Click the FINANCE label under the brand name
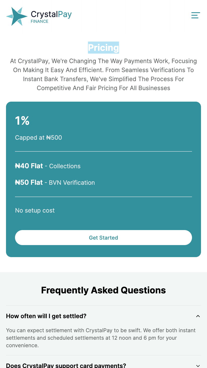The width and height of the screenshot is (207, 368). (x=39, y=22)
